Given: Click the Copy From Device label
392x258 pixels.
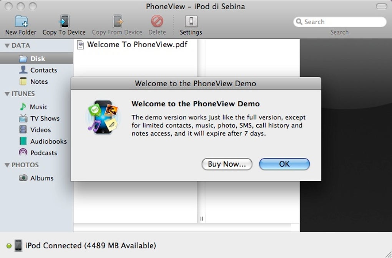Looking at the screenshot, I should (117, 33).
